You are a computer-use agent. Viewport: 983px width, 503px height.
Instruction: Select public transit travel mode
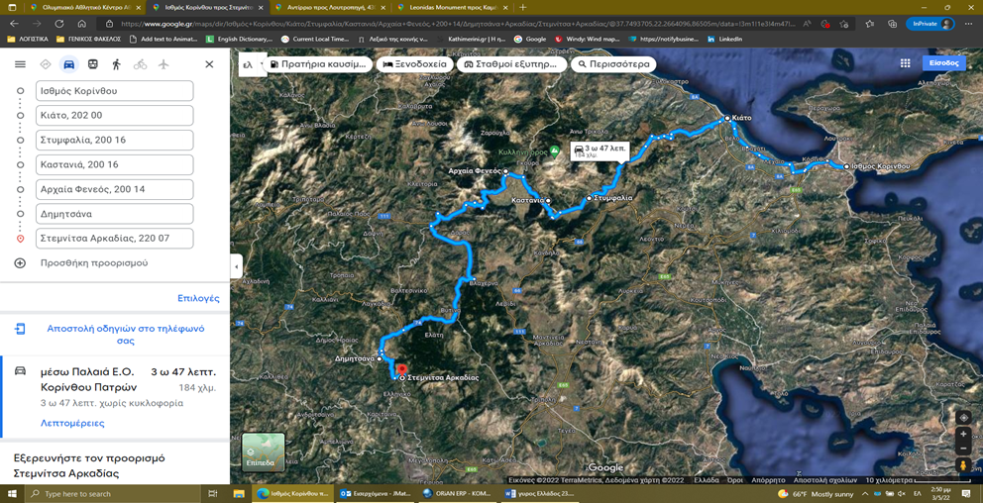tap(92, 64)
